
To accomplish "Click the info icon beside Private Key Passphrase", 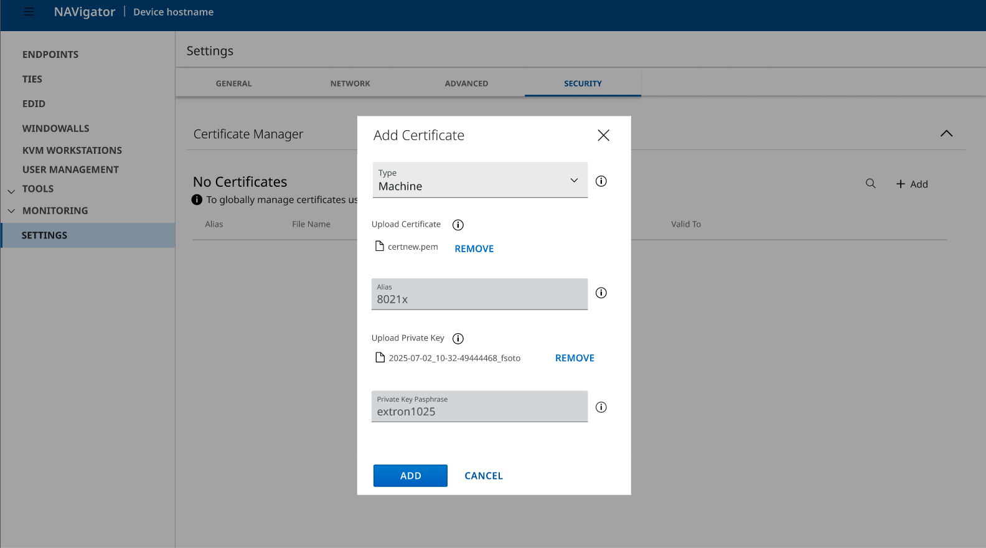I will coord(601,407).
